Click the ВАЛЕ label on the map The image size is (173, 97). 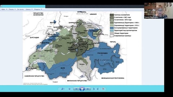pyautogui.click(x=63, y=68)
